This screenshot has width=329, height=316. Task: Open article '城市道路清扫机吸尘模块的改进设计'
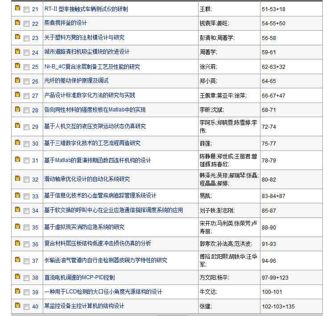[x=87, y=51]
